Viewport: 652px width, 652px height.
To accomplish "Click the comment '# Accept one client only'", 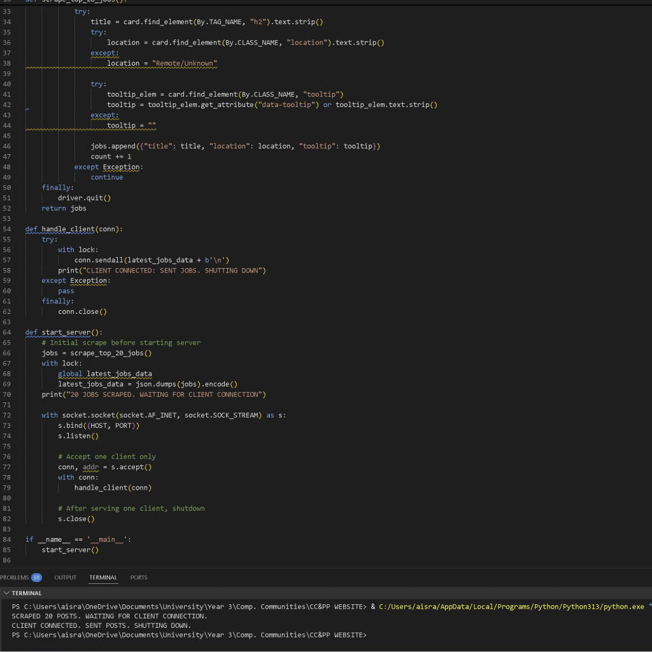I will [x=107, y=457].
